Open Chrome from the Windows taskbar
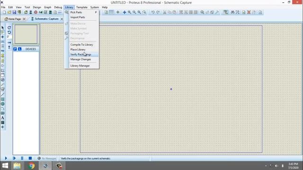Image resolution: width=303 pixels, height=170 pixels. coord(31,166)
